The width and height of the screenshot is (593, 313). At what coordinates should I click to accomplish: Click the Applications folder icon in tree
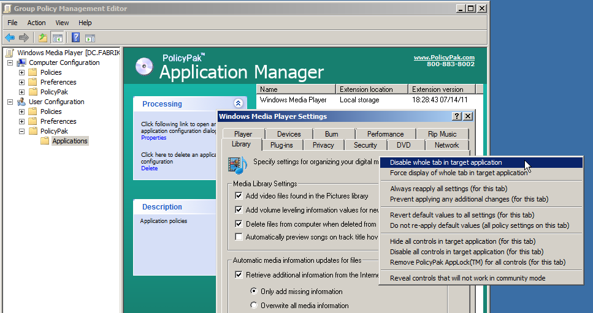45,141
